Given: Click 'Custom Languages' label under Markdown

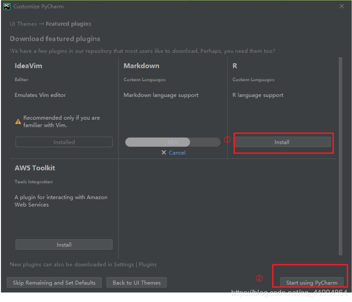Looking at the screenshot, I should 144,80.
